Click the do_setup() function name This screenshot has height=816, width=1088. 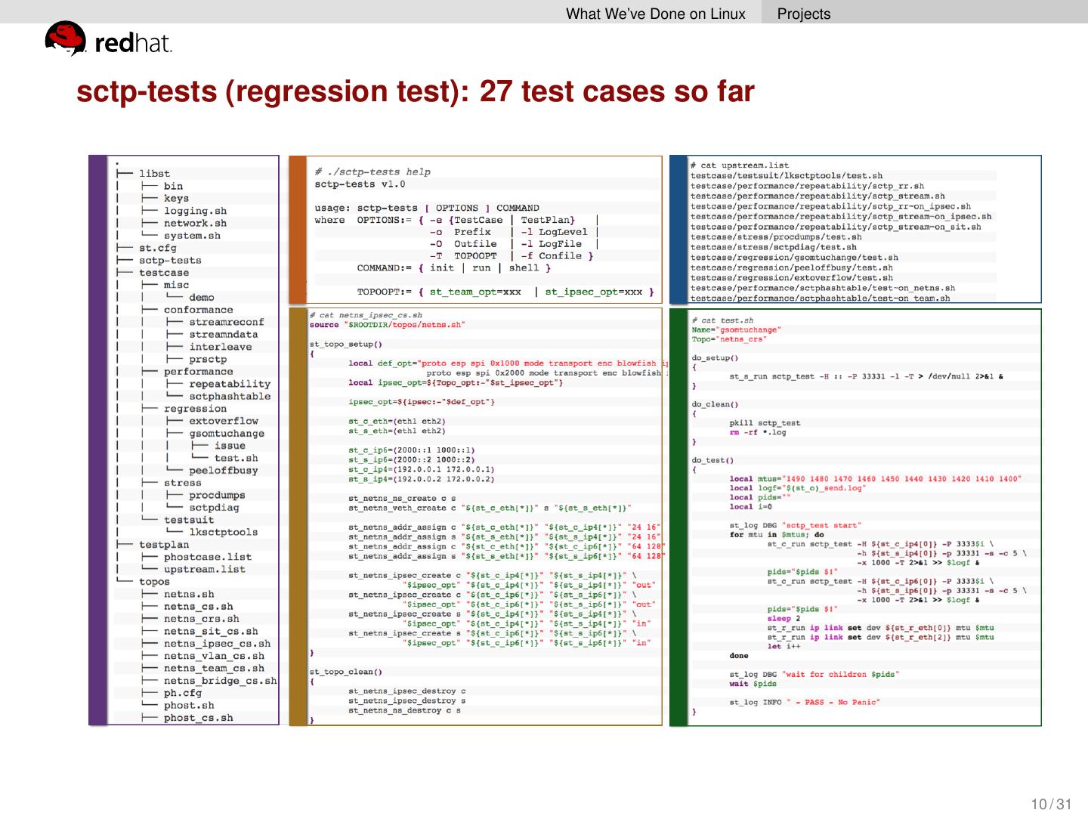(715, 358)
